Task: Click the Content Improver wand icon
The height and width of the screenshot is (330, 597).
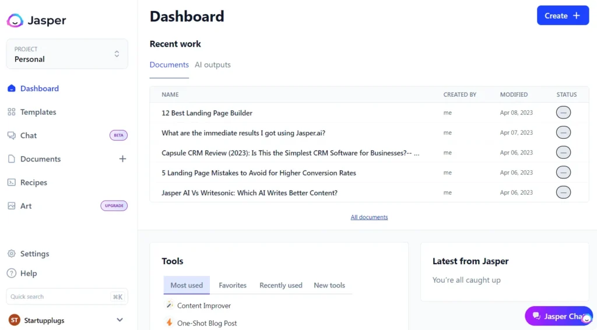Action: [x=170, y=306]
